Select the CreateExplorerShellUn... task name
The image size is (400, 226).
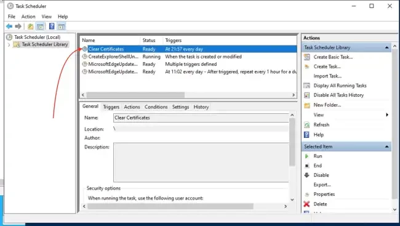[x=113, y=57]
